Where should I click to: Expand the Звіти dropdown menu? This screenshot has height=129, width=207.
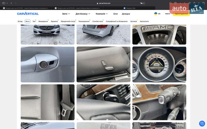pyautogui.click(x=66, y=14)
